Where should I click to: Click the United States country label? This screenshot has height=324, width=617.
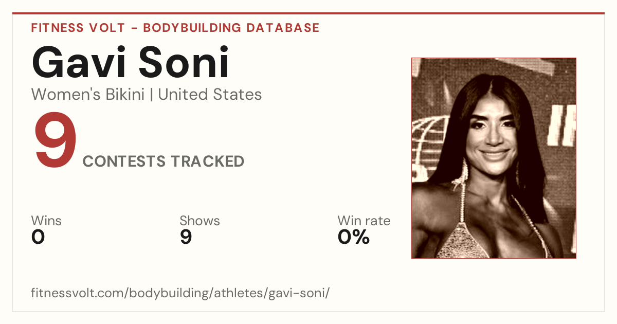tap(210, 95)
